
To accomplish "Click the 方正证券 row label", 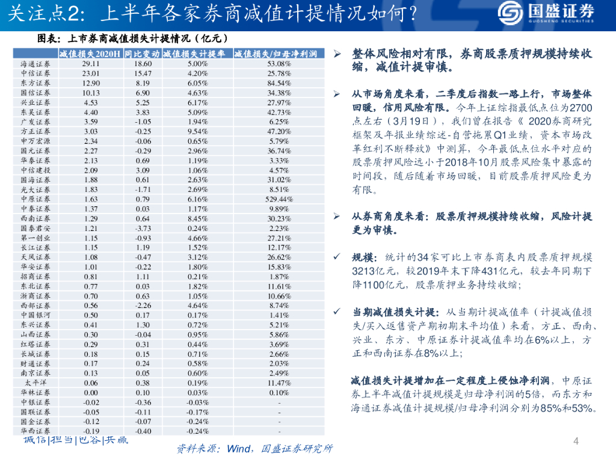I will (35, 132).
